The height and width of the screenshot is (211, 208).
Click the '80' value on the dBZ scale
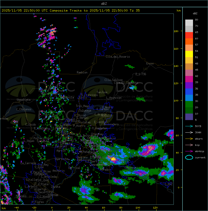tap(196, 20)
